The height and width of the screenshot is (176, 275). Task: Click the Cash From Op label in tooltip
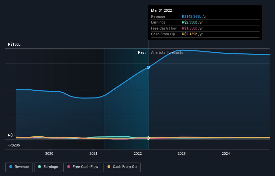[163, 34]
